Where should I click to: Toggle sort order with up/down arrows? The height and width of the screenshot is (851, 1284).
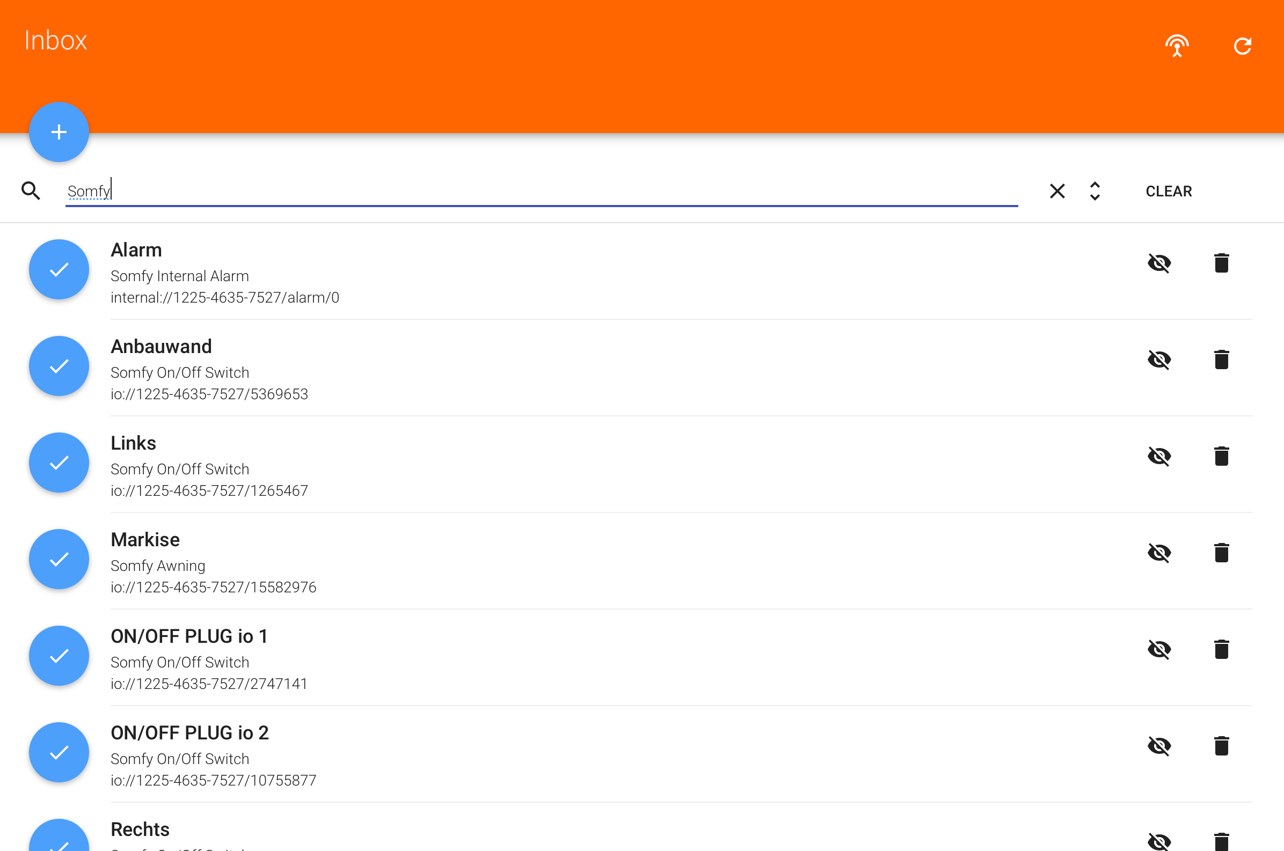tap(1095, 191)
